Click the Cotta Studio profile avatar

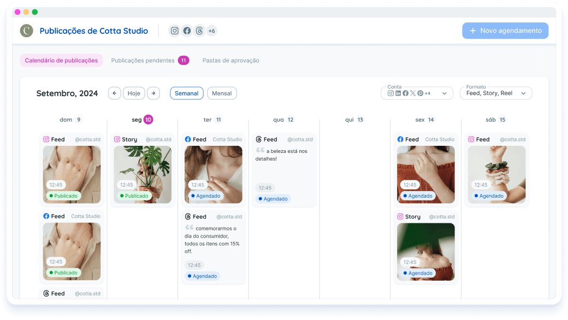[x=27, y=31]
